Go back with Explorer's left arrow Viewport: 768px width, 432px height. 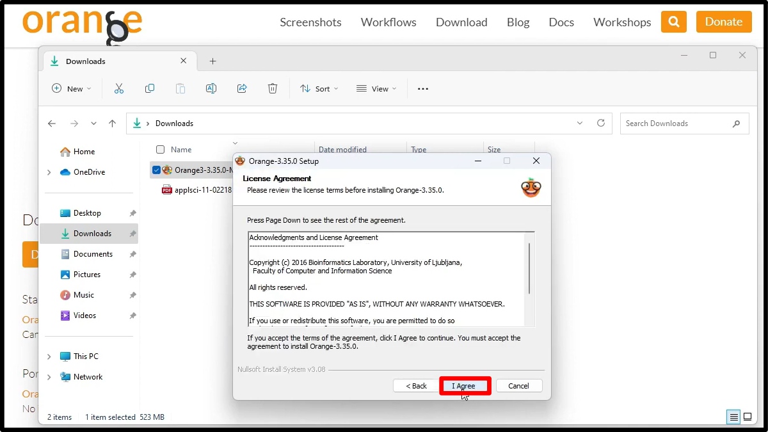(x=52, y=124)
